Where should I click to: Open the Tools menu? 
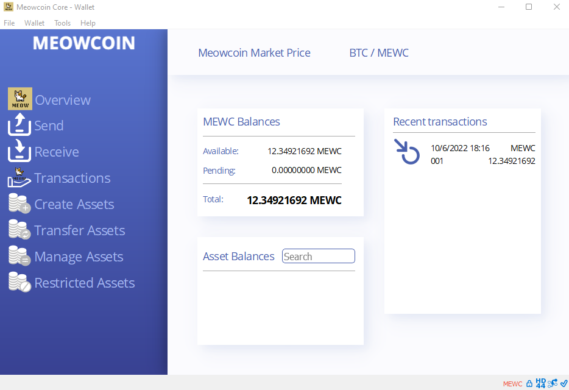pyautogui.click(x=62, y=23)
